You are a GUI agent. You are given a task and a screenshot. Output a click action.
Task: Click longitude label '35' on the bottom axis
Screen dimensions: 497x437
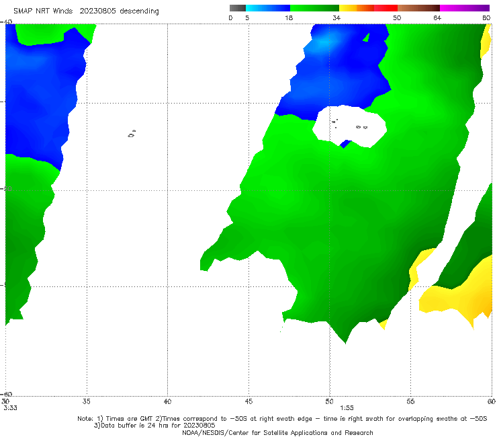coord(86,401)
